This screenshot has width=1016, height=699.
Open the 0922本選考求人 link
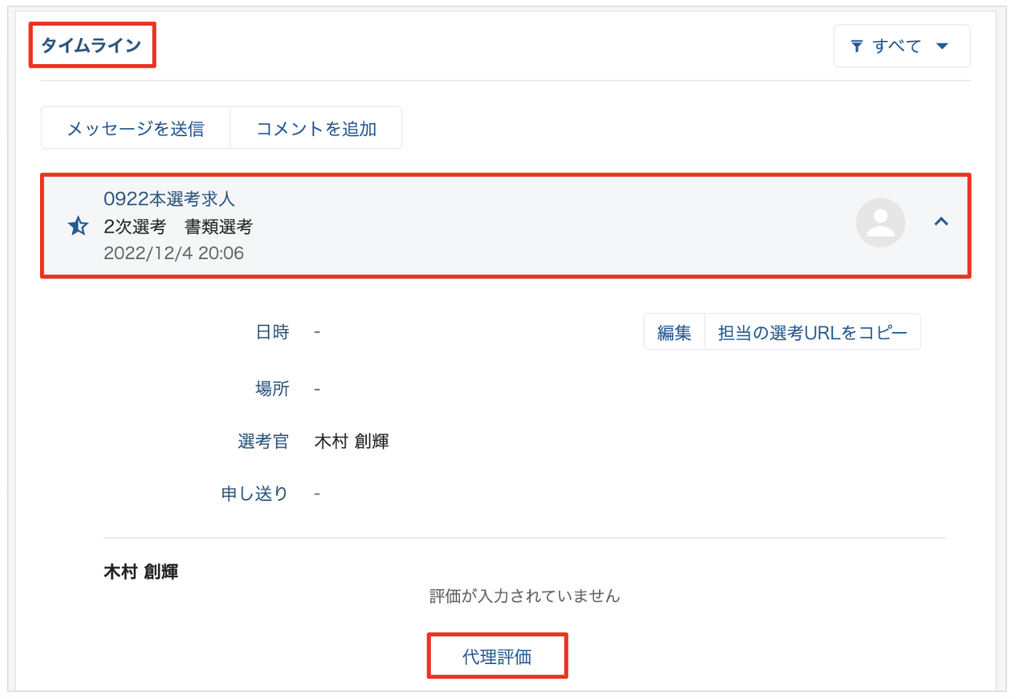click(x=169, y=199)
